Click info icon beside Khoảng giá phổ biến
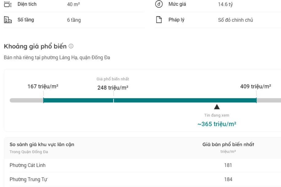This screenshot has width=281, height=187. tap(71, 46)
